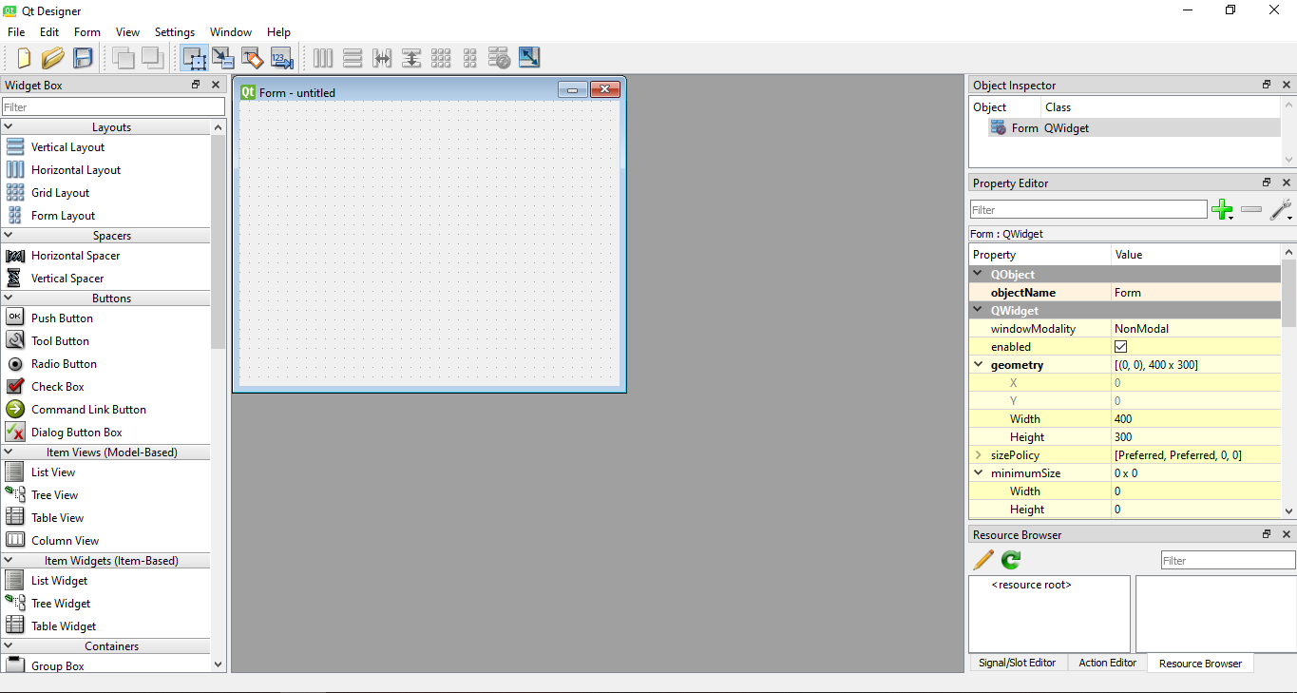The width and height of the screenshot is (1297, 693).
Task: Click the Lay Out Horizontally toolbar icon
Action: (323, 58)
